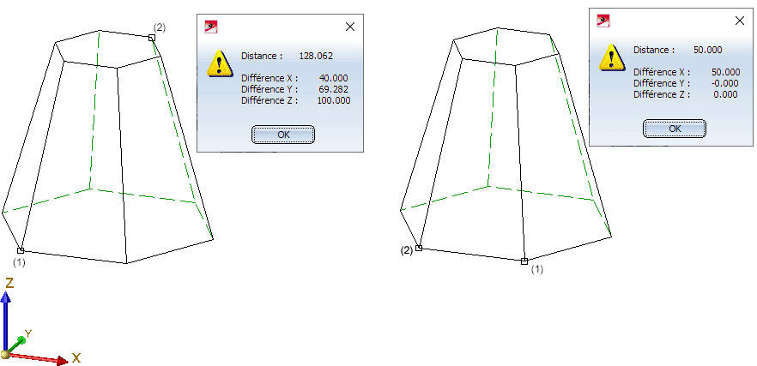The height and width of the screenshot is (366, 757).
Task: Click the Différence X value 40.000
Action: click(333, 79)
